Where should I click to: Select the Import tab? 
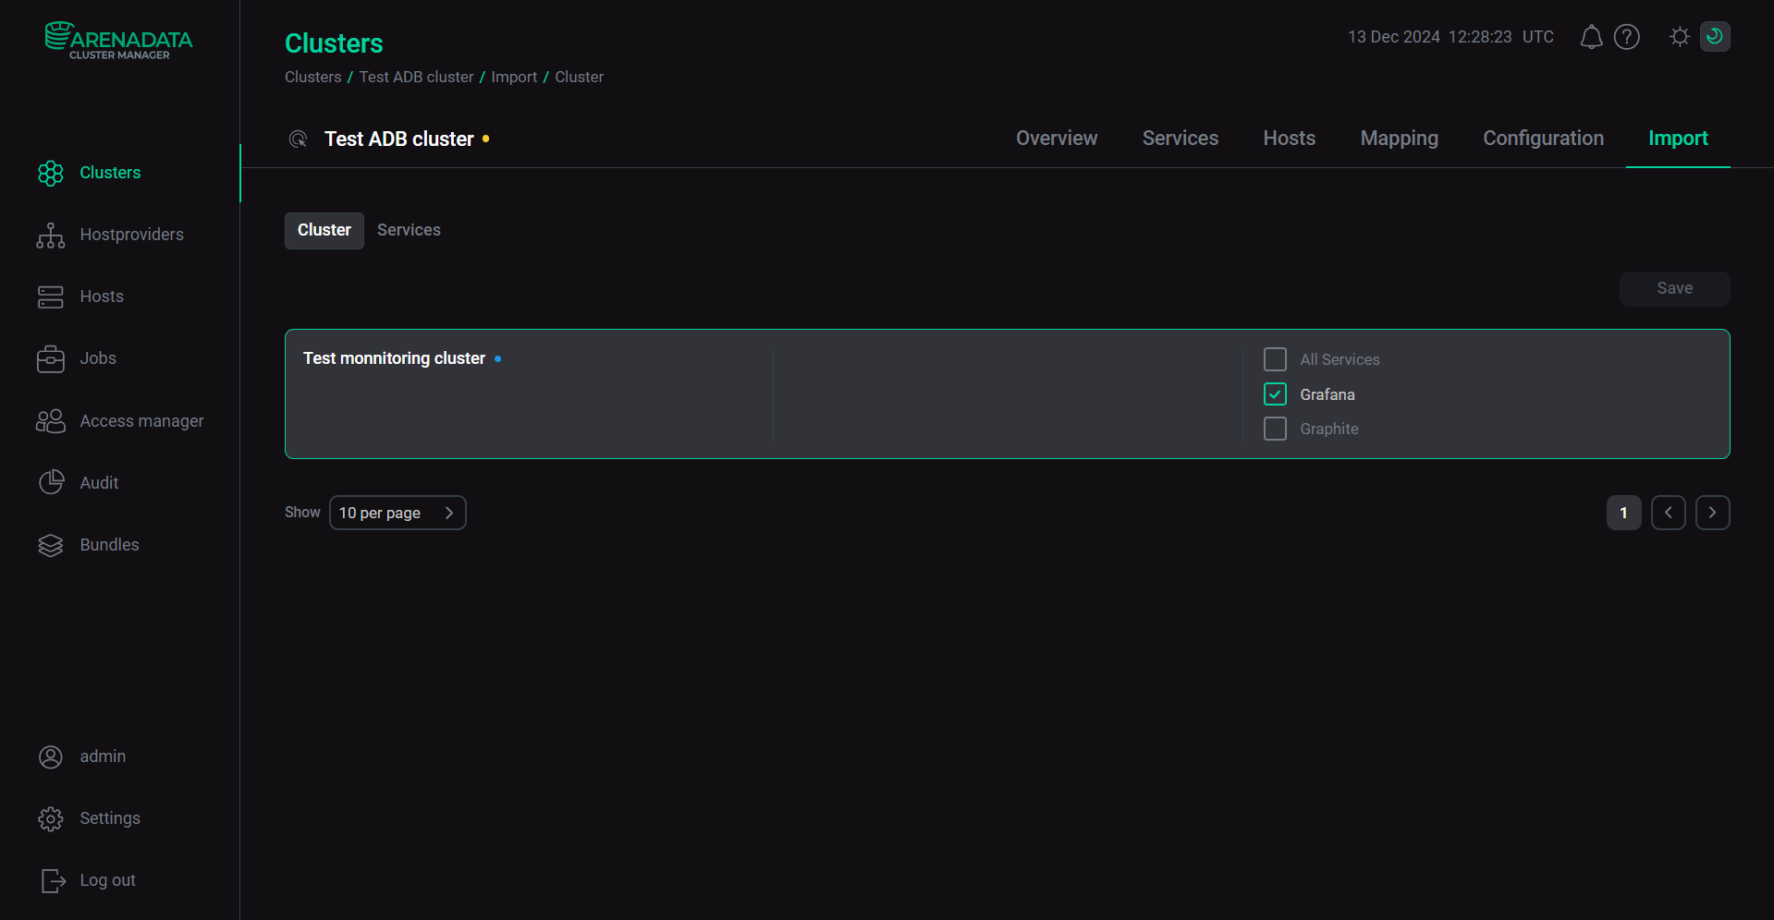pyautogui.click(x=1678, y=139)
